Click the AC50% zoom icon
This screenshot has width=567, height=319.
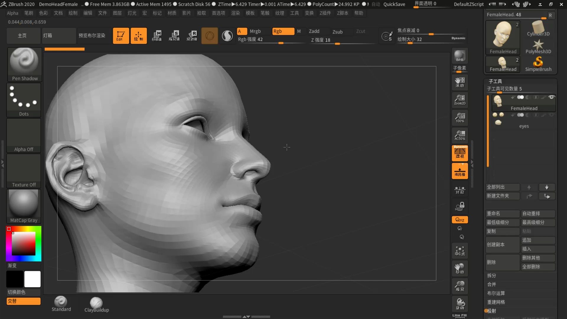click(460, 135)
